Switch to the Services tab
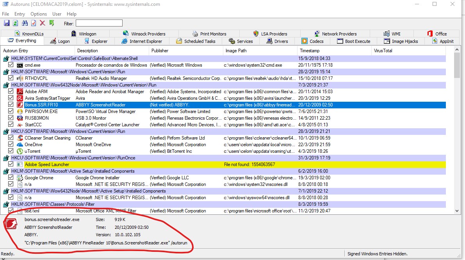Image resolution: width=465 pixels, height=260 pixels. pyautogui.click(x=241, y=41)
